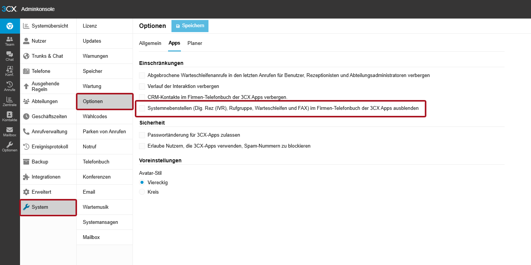Go to Wählcodes in the submenu

[x=95, y=116]
